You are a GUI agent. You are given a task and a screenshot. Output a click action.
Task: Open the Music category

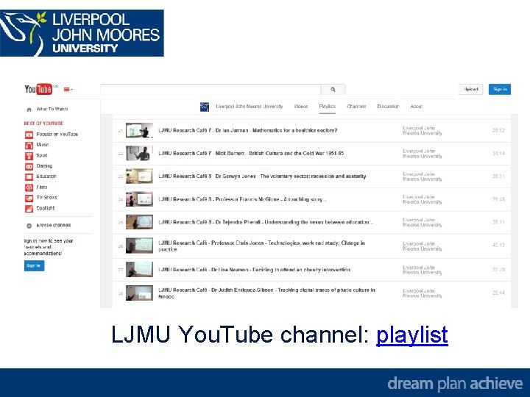(x=43, y=145)
